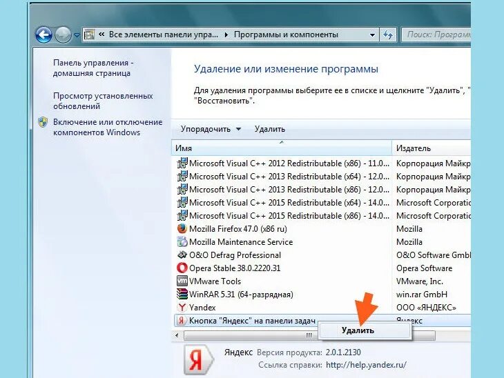The width and height of the screenshot is (504, 378).
Task: Open recent pages dropdown beside nav arrows
Action: pos(77,34)
